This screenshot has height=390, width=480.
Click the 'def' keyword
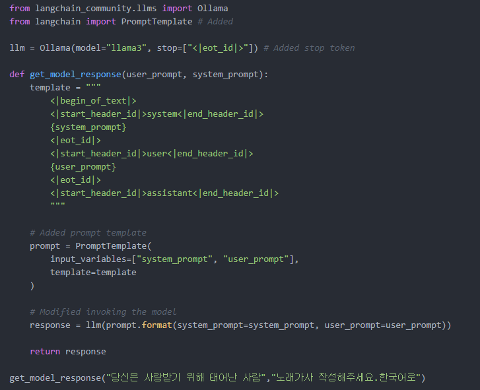pyautogui.click(x=17, y=75)
